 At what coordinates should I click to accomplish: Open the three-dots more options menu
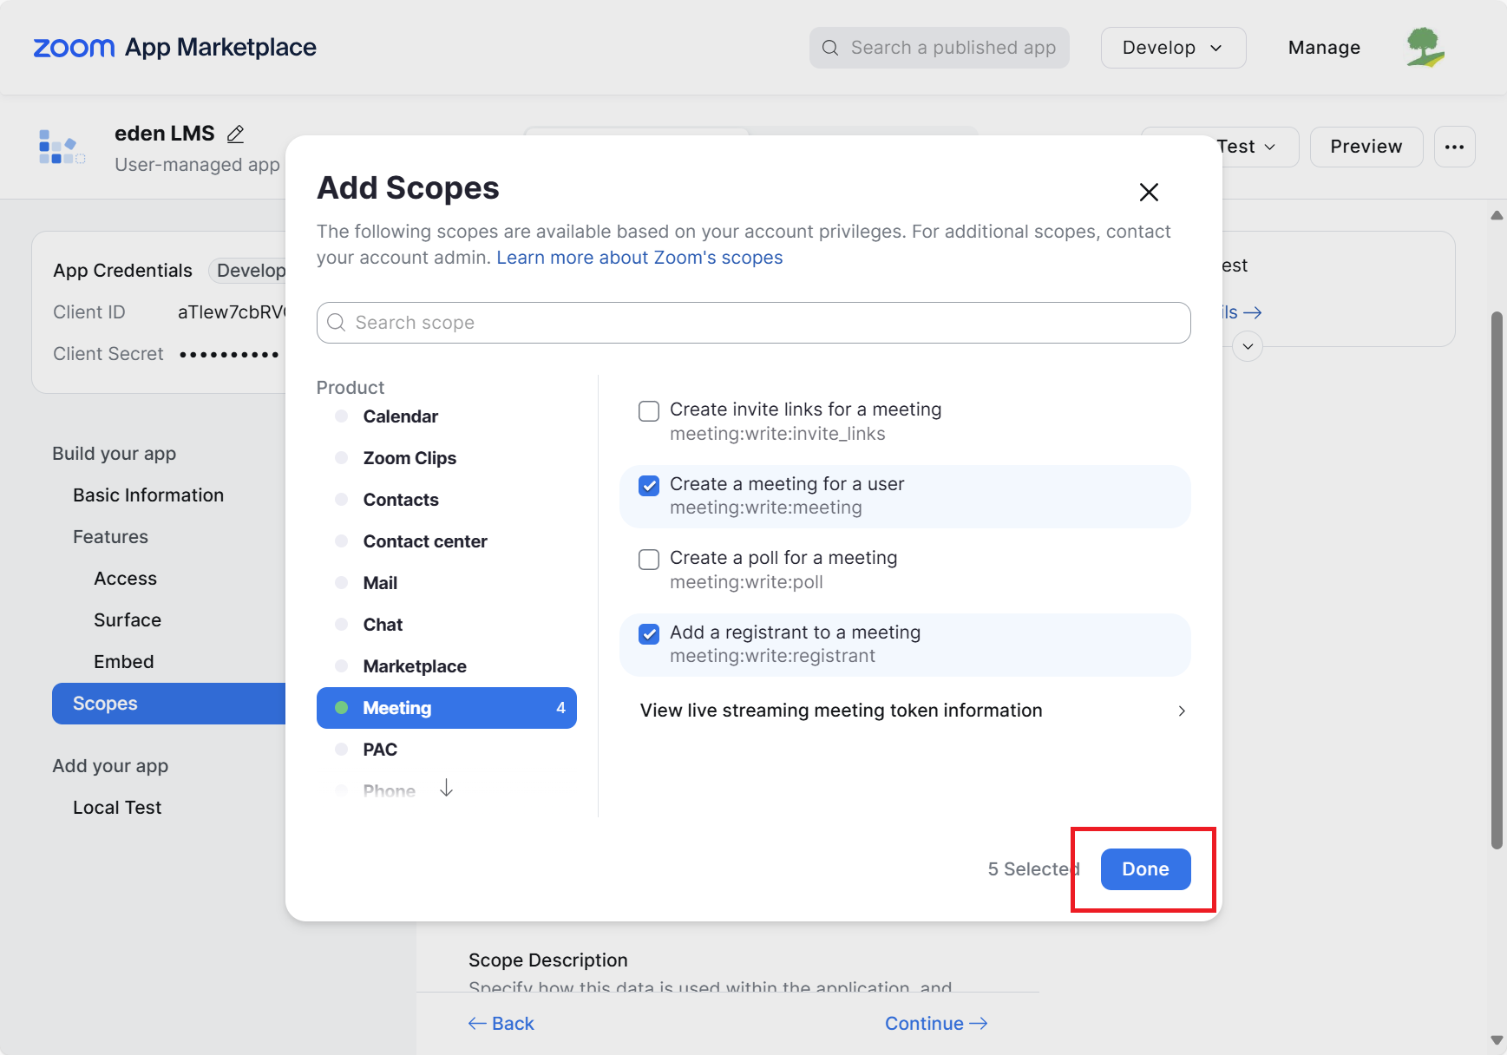click(x=1455, y=147)
